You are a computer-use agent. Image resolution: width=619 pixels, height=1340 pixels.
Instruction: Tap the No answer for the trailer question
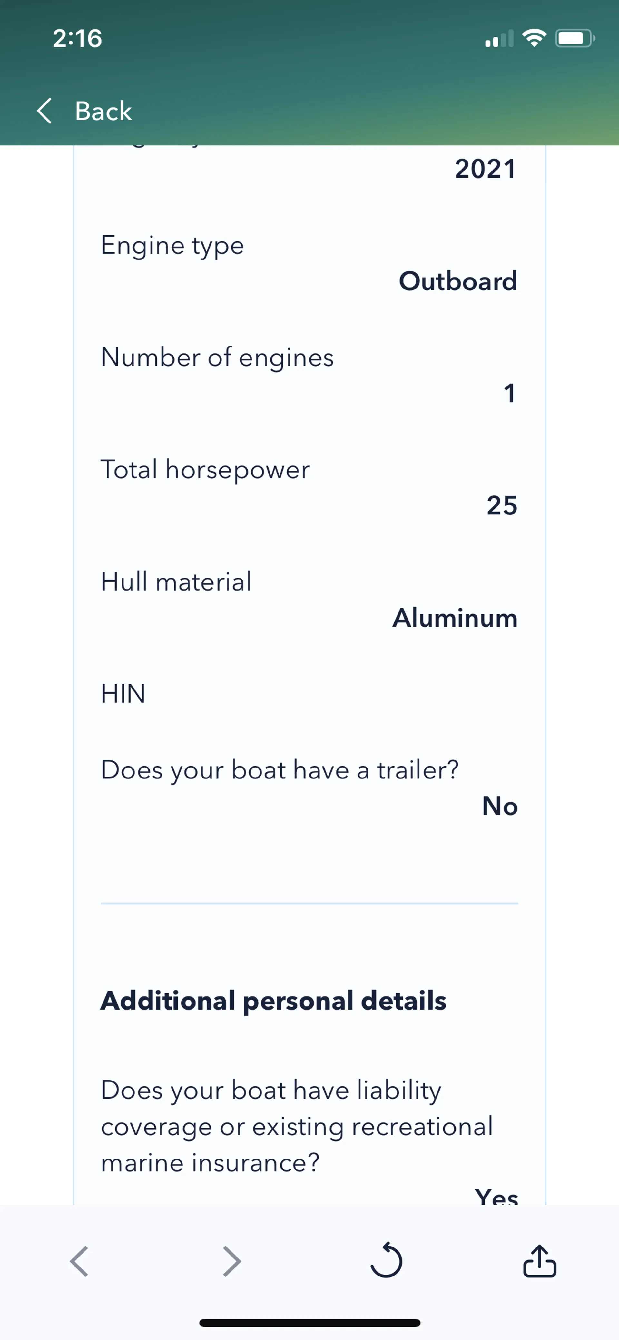click(499, 806)
